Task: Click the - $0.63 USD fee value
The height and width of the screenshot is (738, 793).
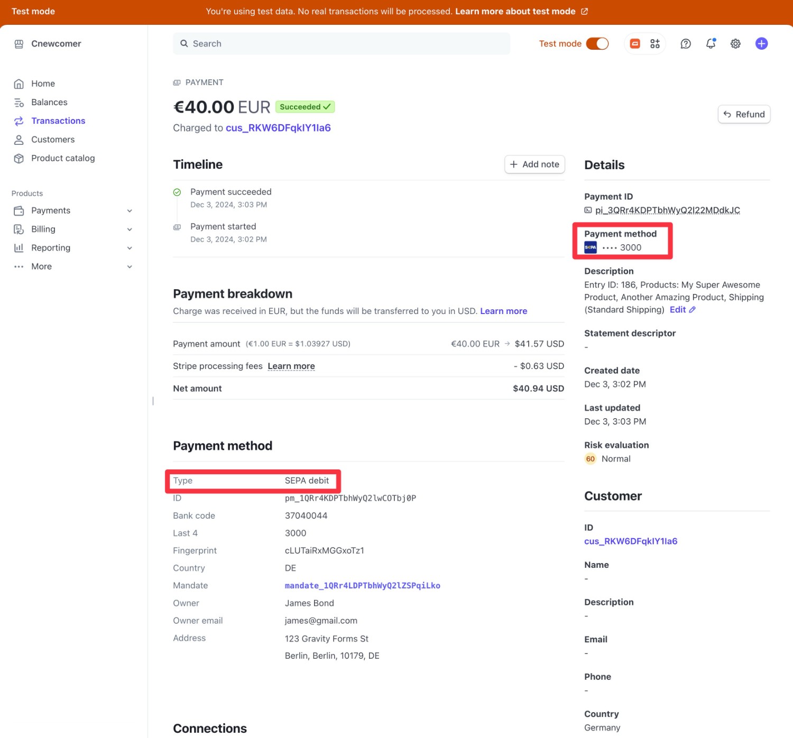Action: click(539, 366)
